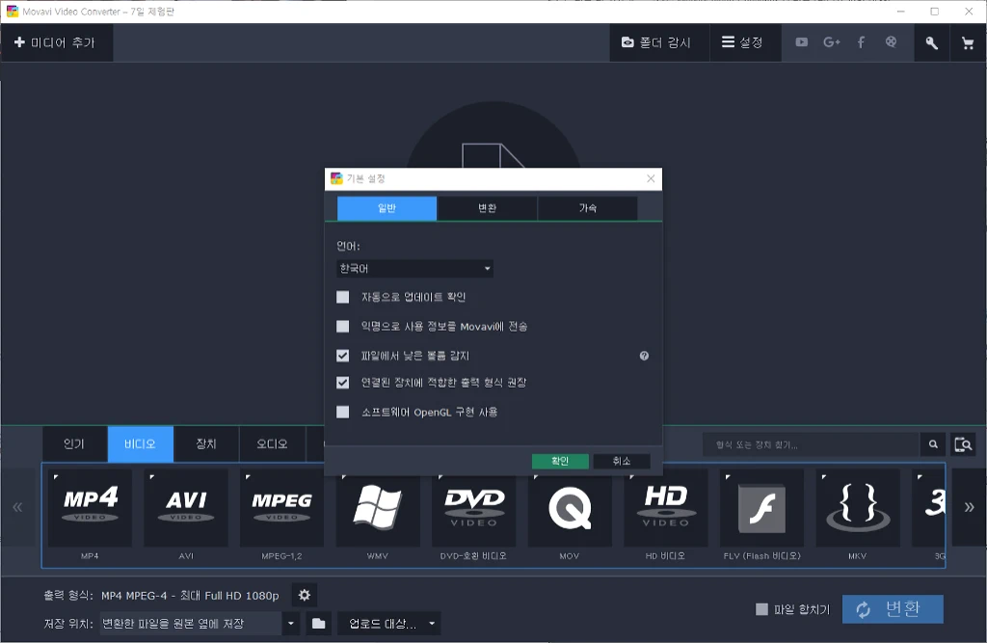Select the FLV Flash video icon
Image resolution: width=987 pixels, height=643 pixels.
click(x=761, y=508)
